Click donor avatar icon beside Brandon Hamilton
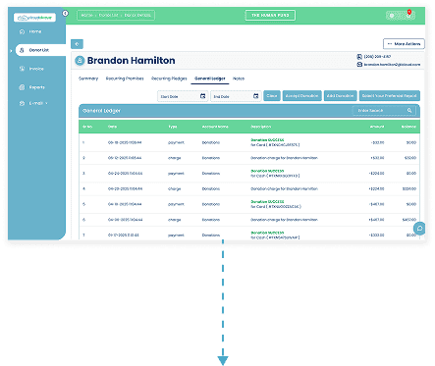The height and width of the screenshot is (366, 435). (80, 61)
